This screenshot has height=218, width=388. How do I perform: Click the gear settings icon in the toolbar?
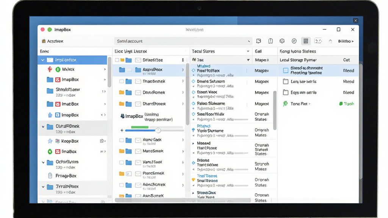282,41
